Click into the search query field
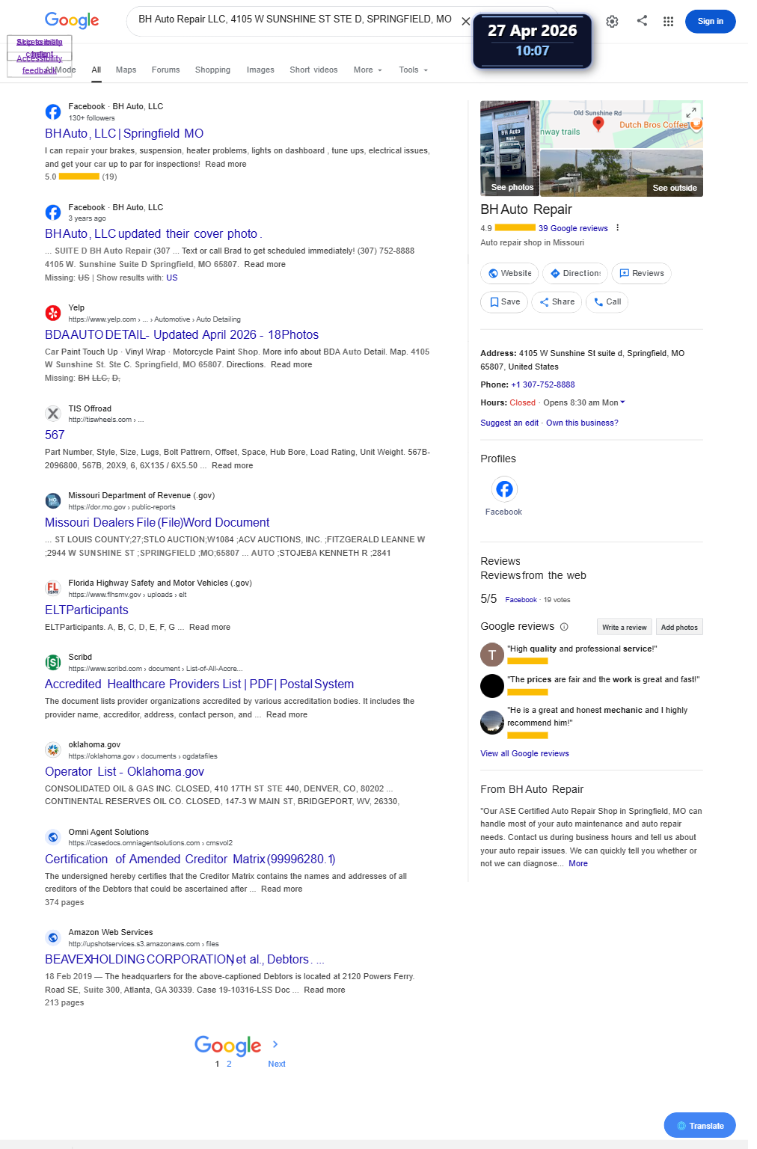The height and width of the screenshot is (1149, 757). coord(295,19)
